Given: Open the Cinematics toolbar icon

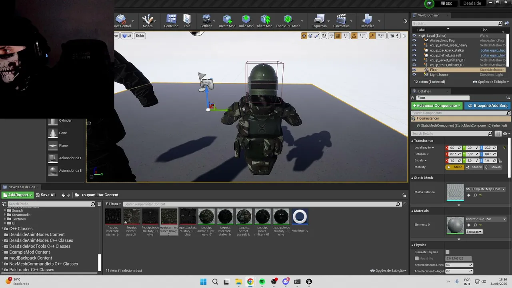Looking at the screenshot, I should [x=341, y=21].
